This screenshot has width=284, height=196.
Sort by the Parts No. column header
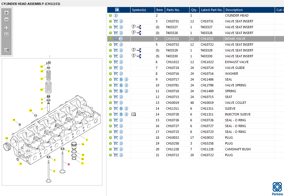[x=173, y=10]
